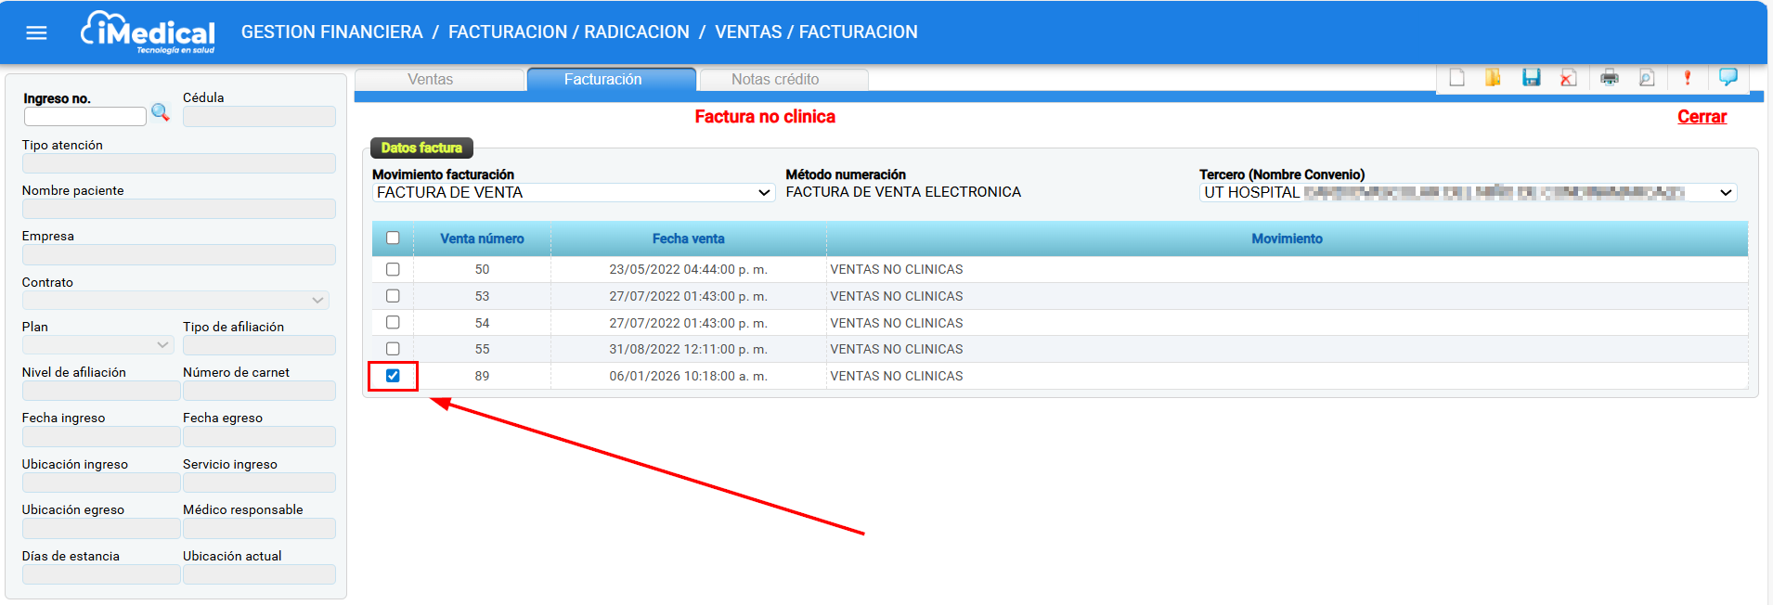The height and width of the screenshot is (605, 1773).
Task: Expand the Contrato dropdown
Action: click(175, 300)
